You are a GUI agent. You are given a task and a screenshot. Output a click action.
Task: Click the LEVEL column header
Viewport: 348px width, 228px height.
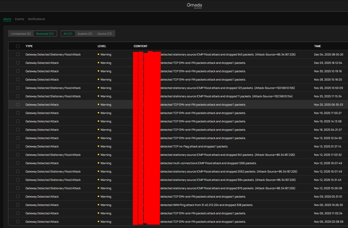[x=102, y=46]
